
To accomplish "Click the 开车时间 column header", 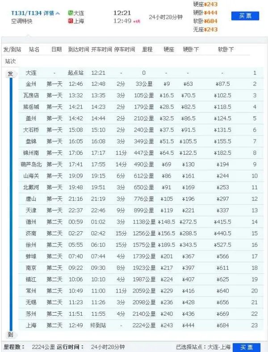I will (101, 49).
